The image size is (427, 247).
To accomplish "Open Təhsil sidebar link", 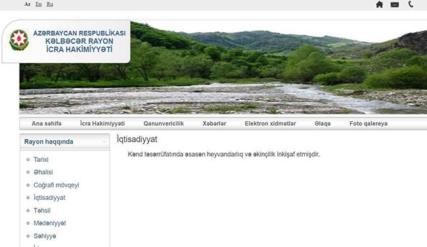I will [x=42, y=210].
